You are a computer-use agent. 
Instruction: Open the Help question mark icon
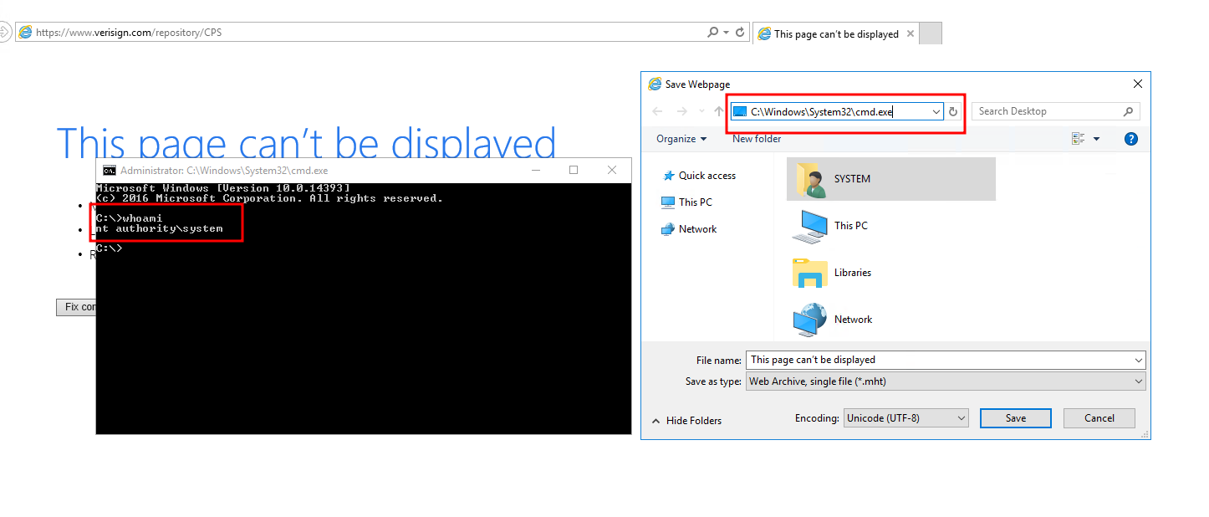[x=1130, y=139]
